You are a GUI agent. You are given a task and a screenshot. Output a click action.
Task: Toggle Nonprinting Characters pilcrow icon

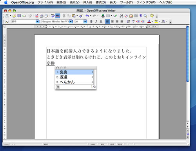pos(141,16)
